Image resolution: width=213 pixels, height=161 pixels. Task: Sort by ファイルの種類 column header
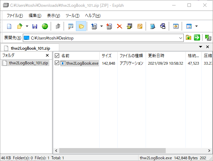132,56
